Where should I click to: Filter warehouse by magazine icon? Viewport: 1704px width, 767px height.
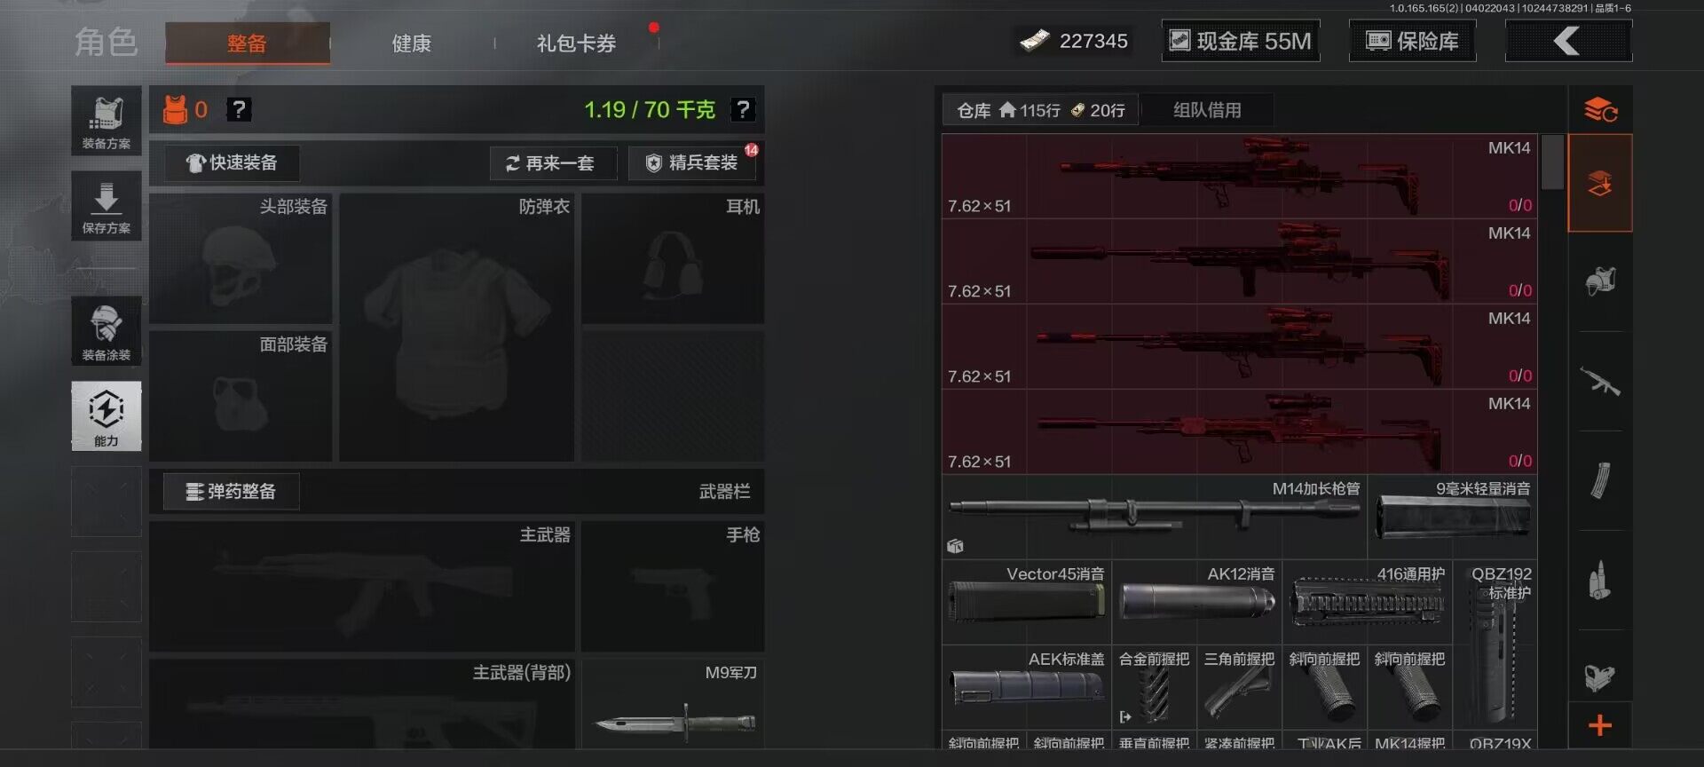1600,481
